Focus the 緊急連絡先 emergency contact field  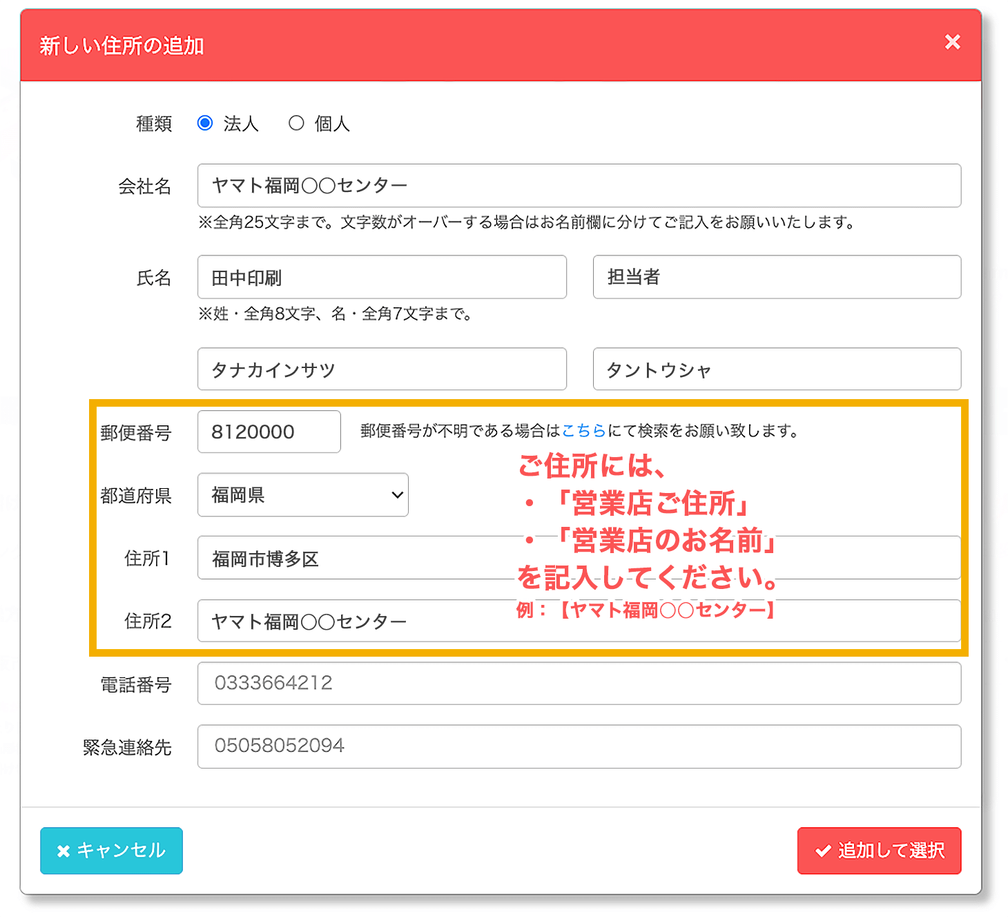[579, 746]
